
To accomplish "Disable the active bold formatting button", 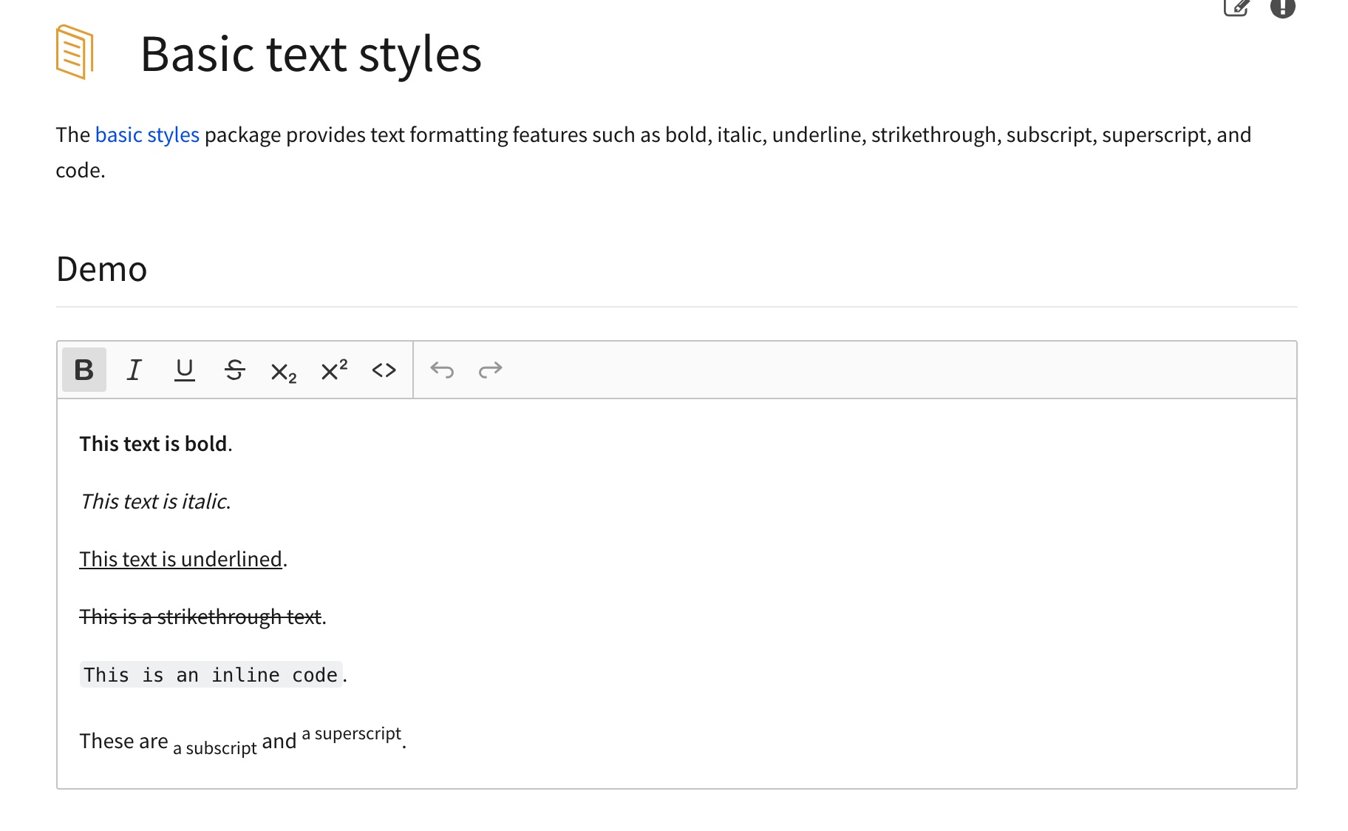I will pos(84,370).
